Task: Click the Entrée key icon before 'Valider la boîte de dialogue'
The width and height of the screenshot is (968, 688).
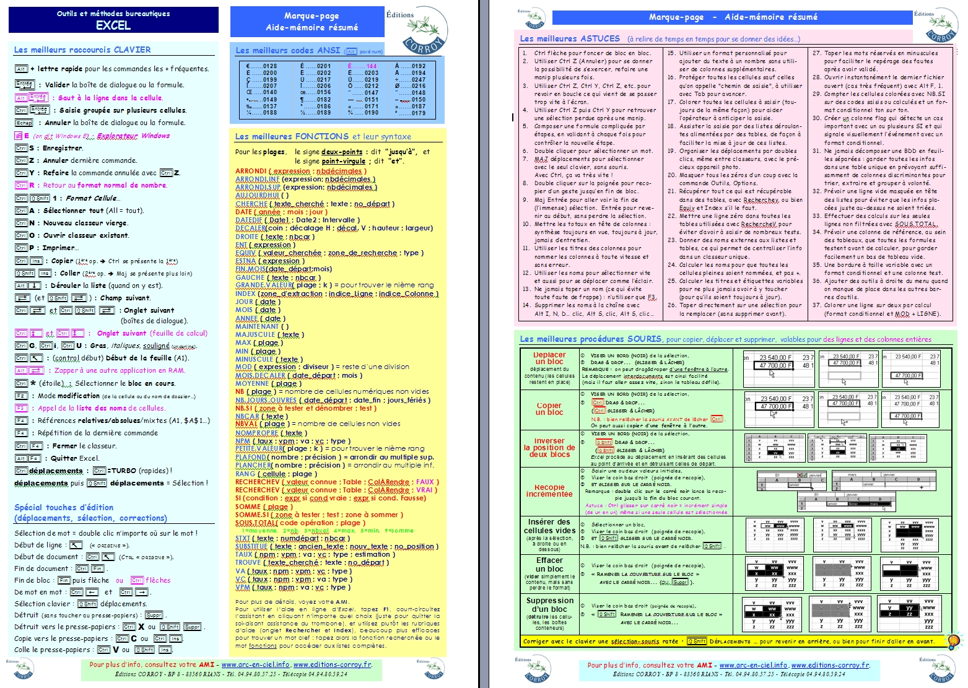Action: point(24,84)
